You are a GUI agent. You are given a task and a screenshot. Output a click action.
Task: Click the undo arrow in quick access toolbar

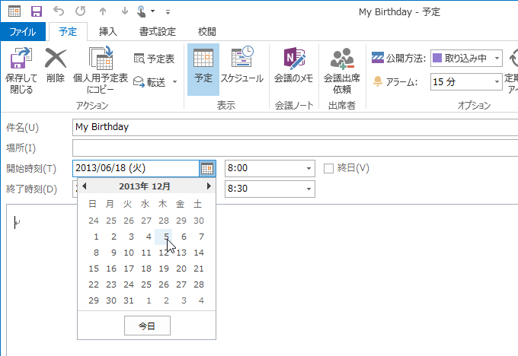pyautogui.click(x=59, y=11)
